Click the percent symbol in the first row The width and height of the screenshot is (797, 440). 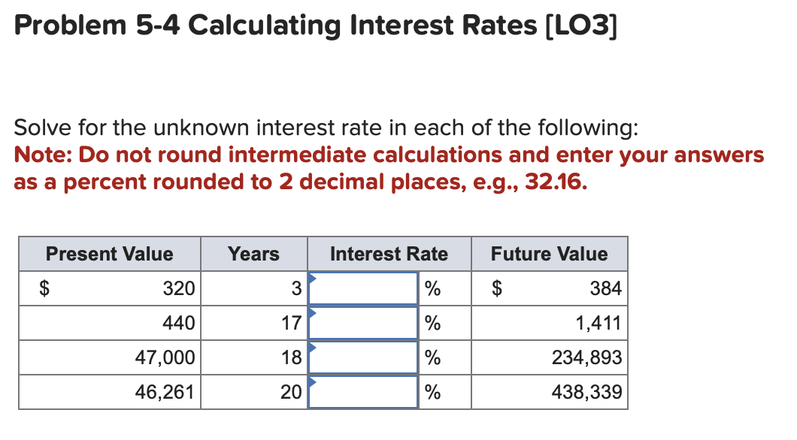[432, 288]
